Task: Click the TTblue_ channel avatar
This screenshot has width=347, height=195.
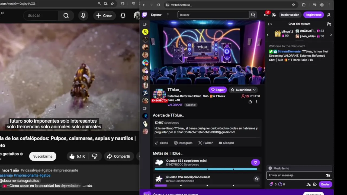Action: coord(159,94)
